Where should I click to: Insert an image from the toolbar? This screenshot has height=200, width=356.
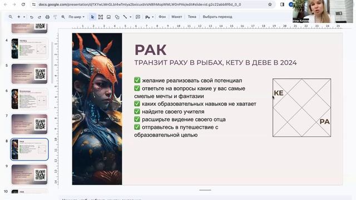pyautogui.click(x=108, y=17)
